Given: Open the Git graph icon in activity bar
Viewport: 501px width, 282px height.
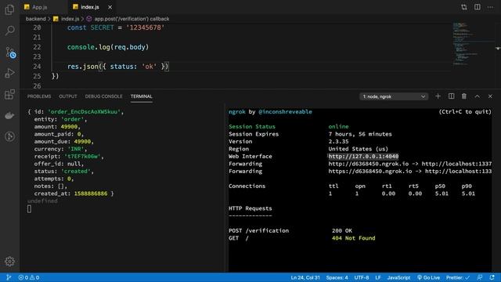Looking at the screenshot, I should tap(9, 136).
